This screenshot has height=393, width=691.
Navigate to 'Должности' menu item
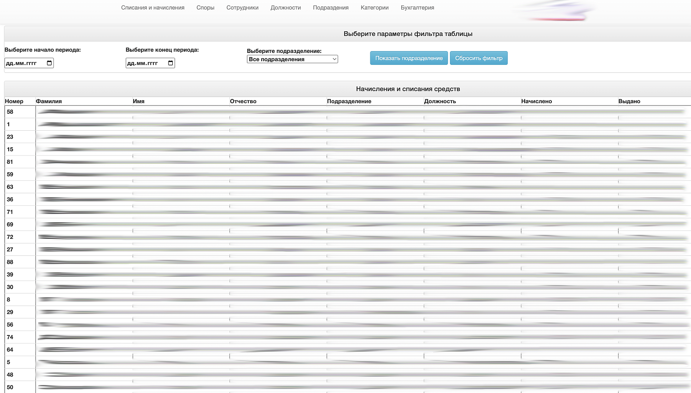pos(286,8)
